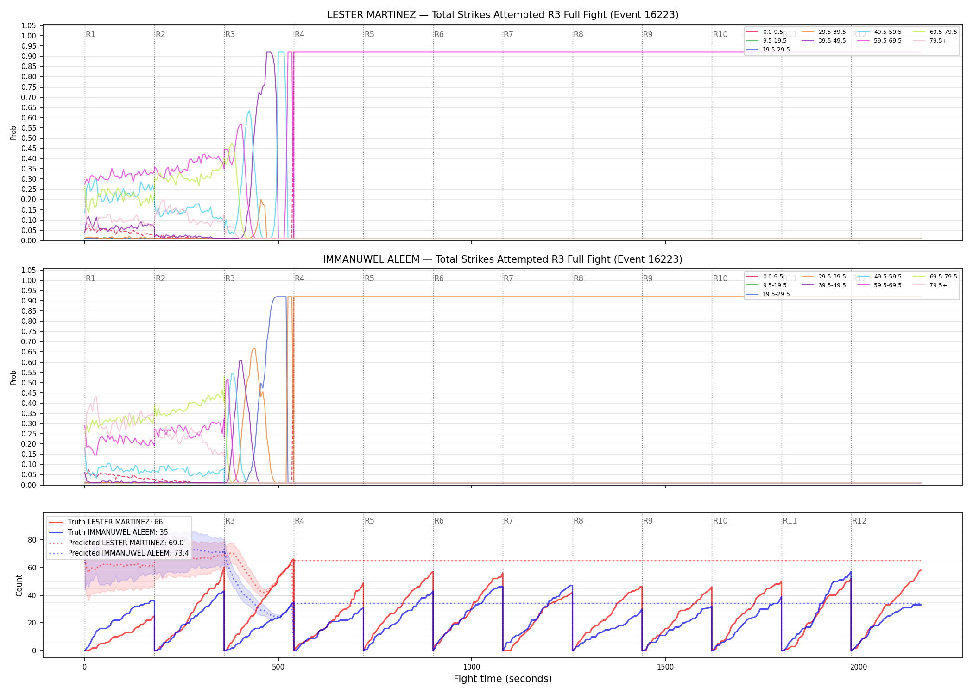Click 'Predicted LESTER MARTINEZ: 69.0' legend entry

(116, 543)
